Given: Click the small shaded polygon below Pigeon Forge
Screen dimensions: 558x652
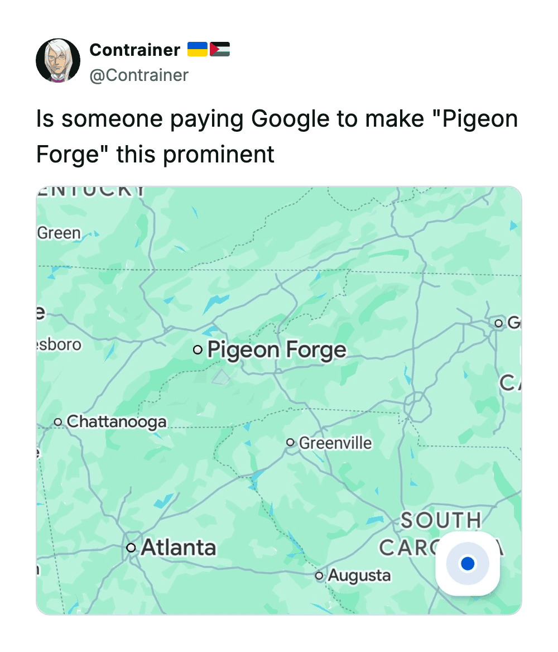Looking at the screenshot, I should 222,376.
